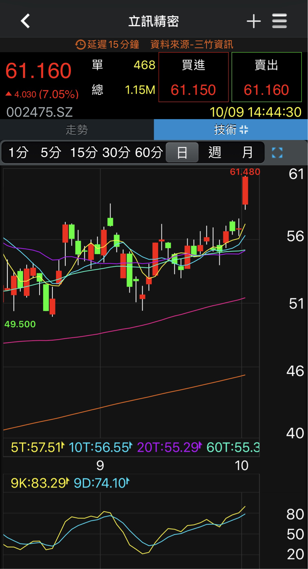Tap the back arrow icon
Image resolution: width=308 pixels, height=569 pixels.
tap(26, 21)
